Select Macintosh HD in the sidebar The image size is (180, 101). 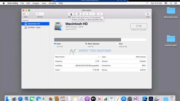(35, 24)
